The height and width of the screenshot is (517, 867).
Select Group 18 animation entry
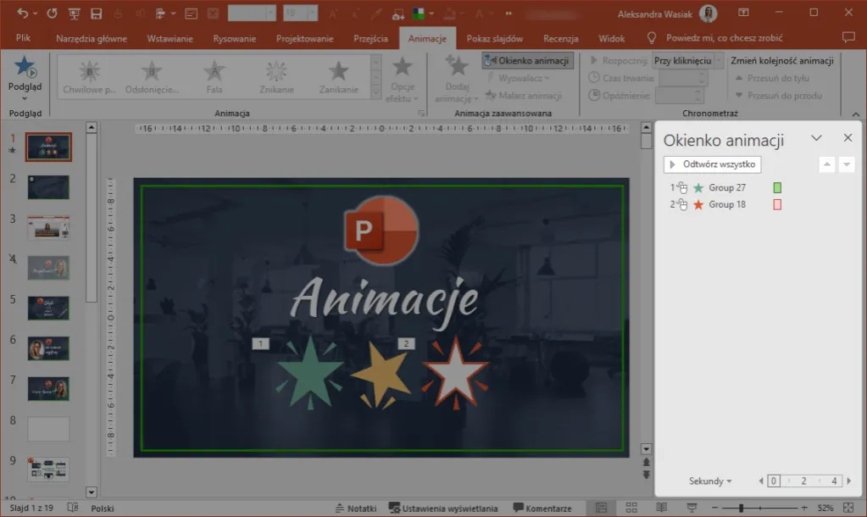click(x=726, y=204)
